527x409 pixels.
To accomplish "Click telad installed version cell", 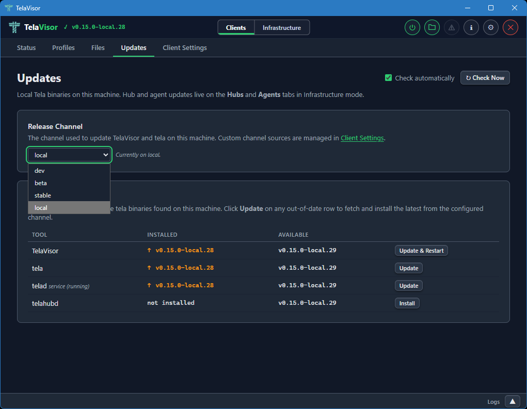I will tap(181, 285).
